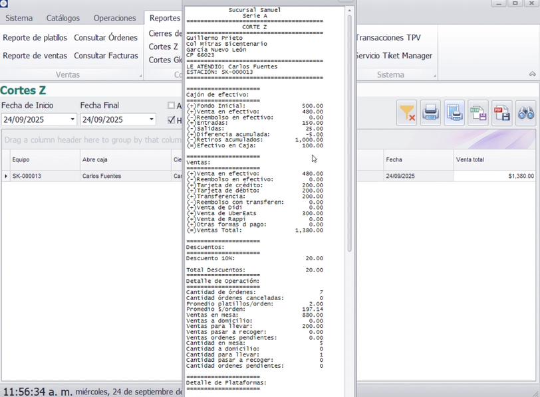
Task: Open the Operaciones ribbon tab
Action: [x=114, y=18]
